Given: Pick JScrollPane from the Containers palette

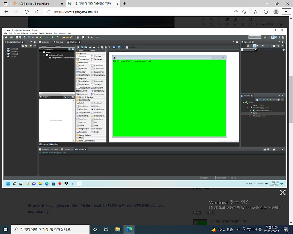Looking at the screenshot, I should tap(97, 66).
